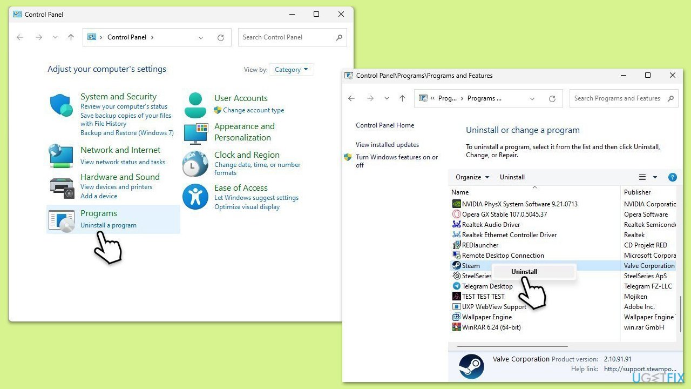Open the System and Security heading link

118,97
